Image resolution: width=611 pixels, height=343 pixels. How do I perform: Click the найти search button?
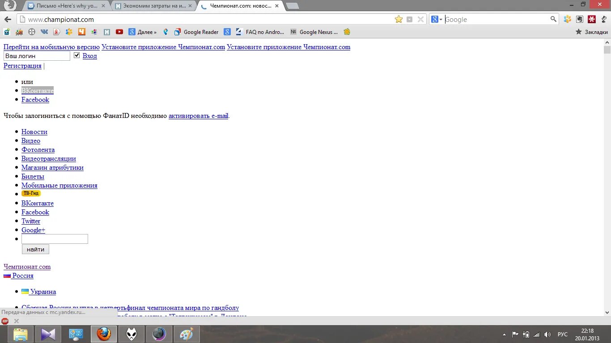[x=35, y=249]
